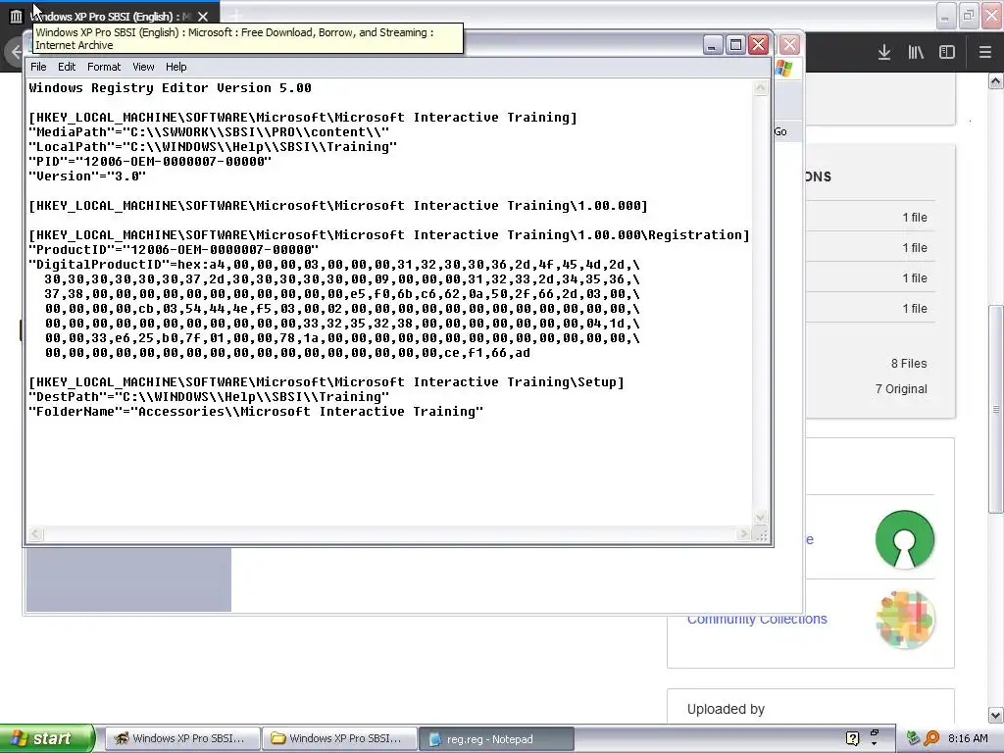Toggle the browser sidebar icon
This screenshot has height=753, width=1004.
coord(947,53)
